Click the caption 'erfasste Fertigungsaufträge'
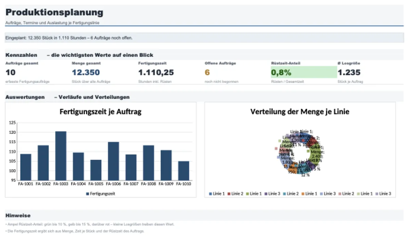The width and height of the screenshot is (409, 238). point(28,82)
